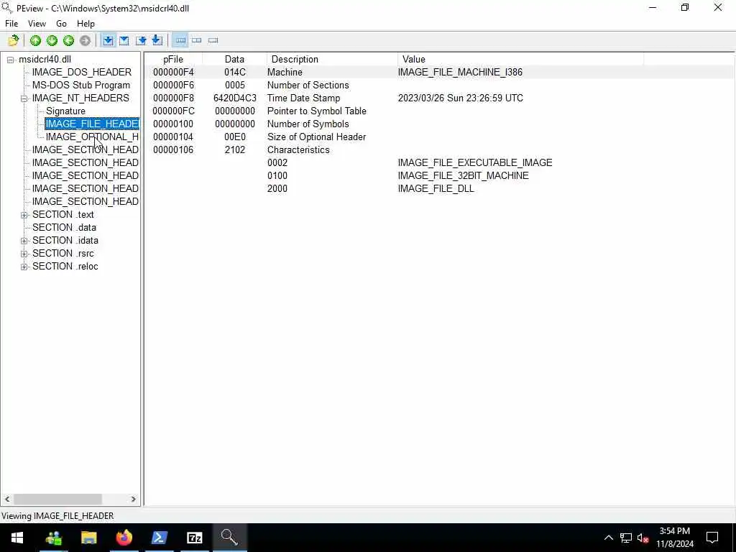Click the blue solid-triangle box toolbar icon
The width and height of the screenshot is (736, 552).
pos(124,40)
